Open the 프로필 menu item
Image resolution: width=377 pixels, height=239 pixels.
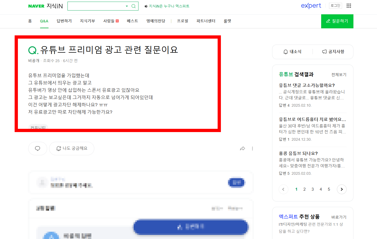point(183,21)
